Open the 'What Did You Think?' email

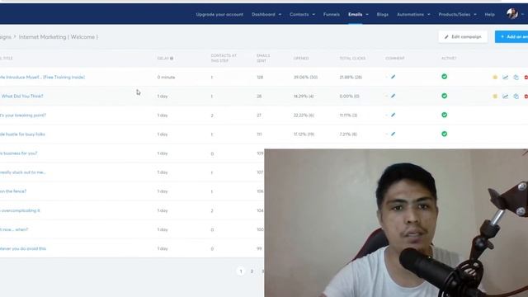tap(22, 96)
